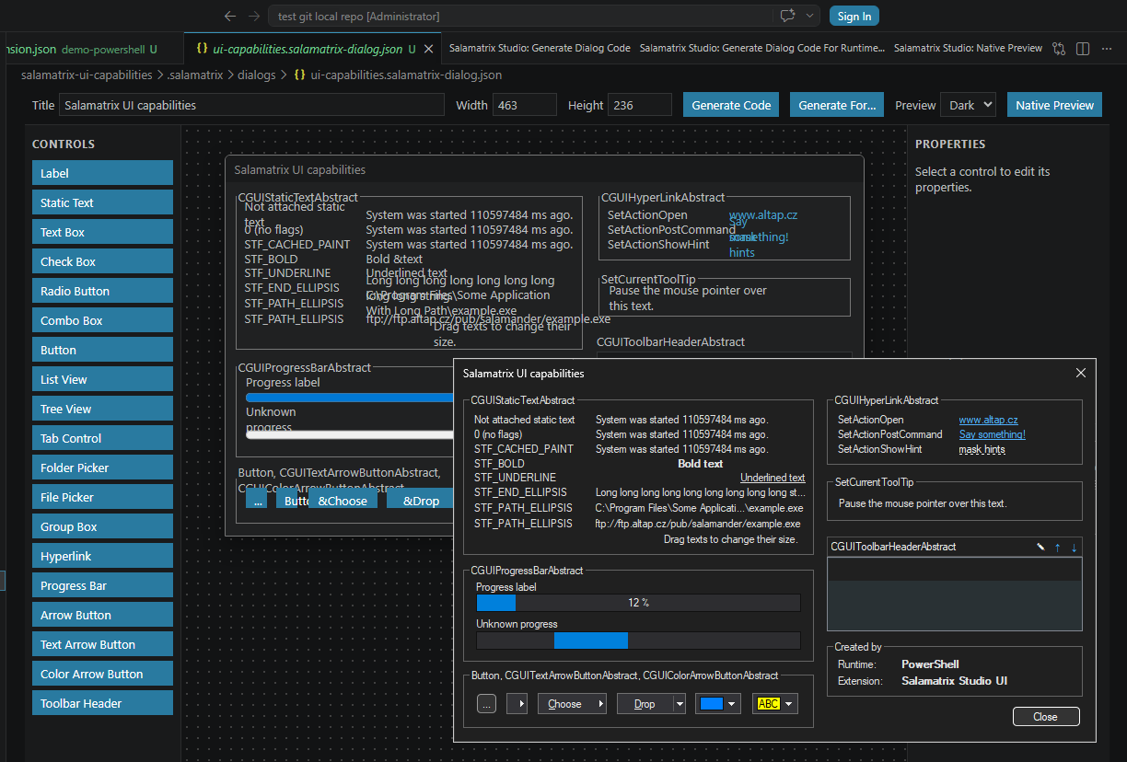Open the yellow ABC color arrow button

[x=774, y=704]
